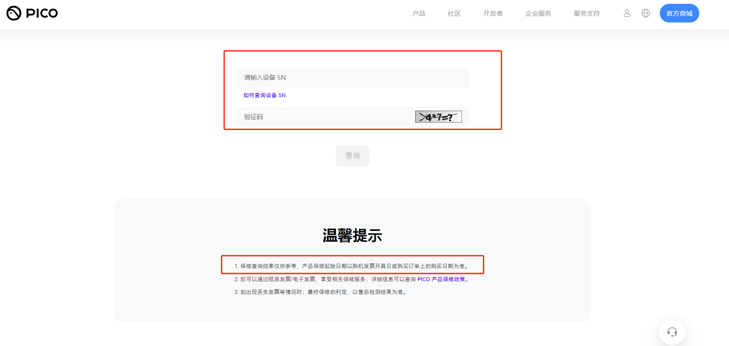The height and width of the screenshot is (346, 729).
Task: Open the headset customer support chat
Action: (672, 332)
